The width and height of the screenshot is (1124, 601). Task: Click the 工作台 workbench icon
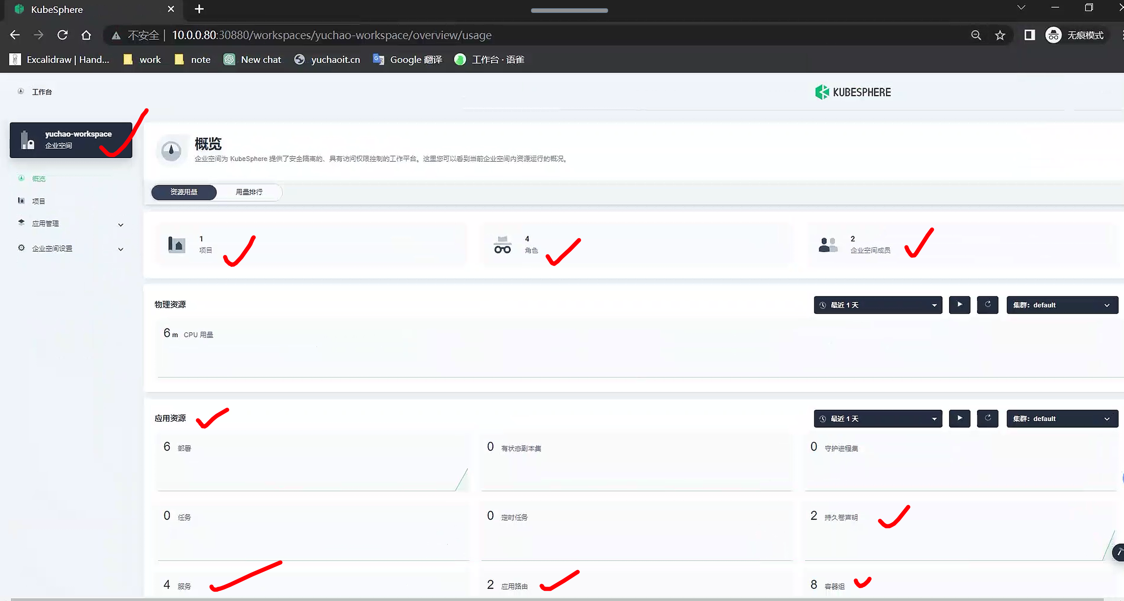click(x=20, y=91)
